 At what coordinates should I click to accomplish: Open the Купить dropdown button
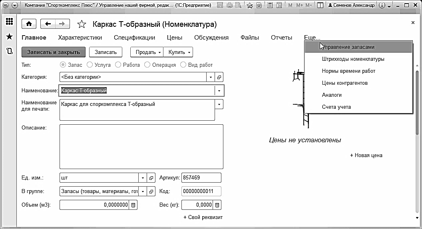click(178, 52)
